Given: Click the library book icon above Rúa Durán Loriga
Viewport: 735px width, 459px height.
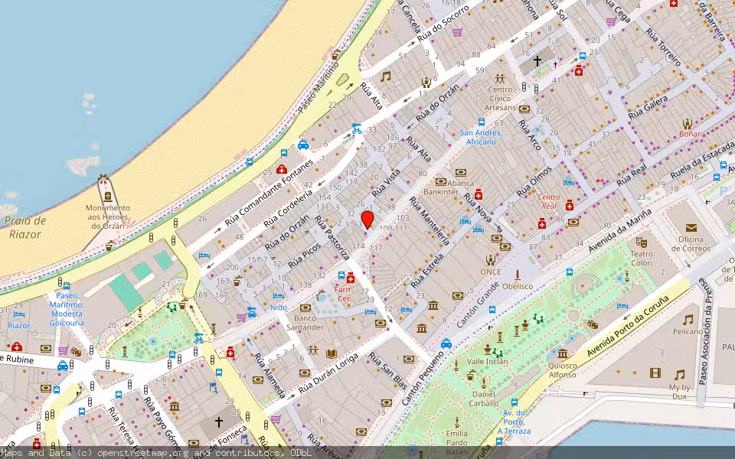Looking at the screenshot, I should point(332,353).
